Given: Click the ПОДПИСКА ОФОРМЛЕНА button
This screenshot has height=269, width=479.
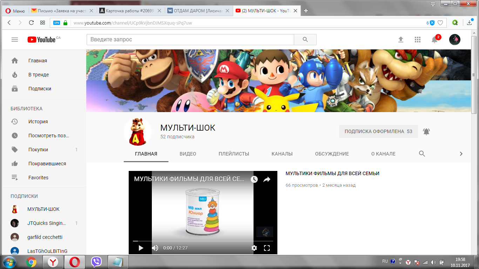Looking at the screenshot, I should [378, 131].
